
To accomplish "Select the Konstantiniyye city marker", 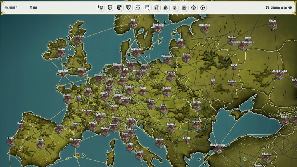I will pyautogui.click(x=217, y=150).
